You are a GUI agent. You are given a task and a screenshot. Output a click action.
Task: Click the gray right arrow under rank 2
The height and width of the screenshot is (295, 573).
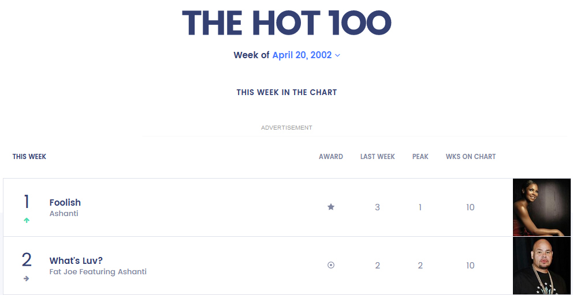click(27, 279)
